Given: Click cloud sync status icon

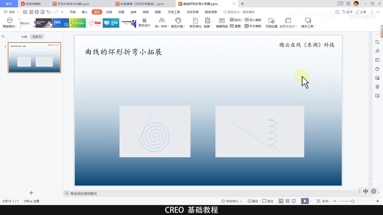Looking at the screenshot, I should tap(337, 12).
